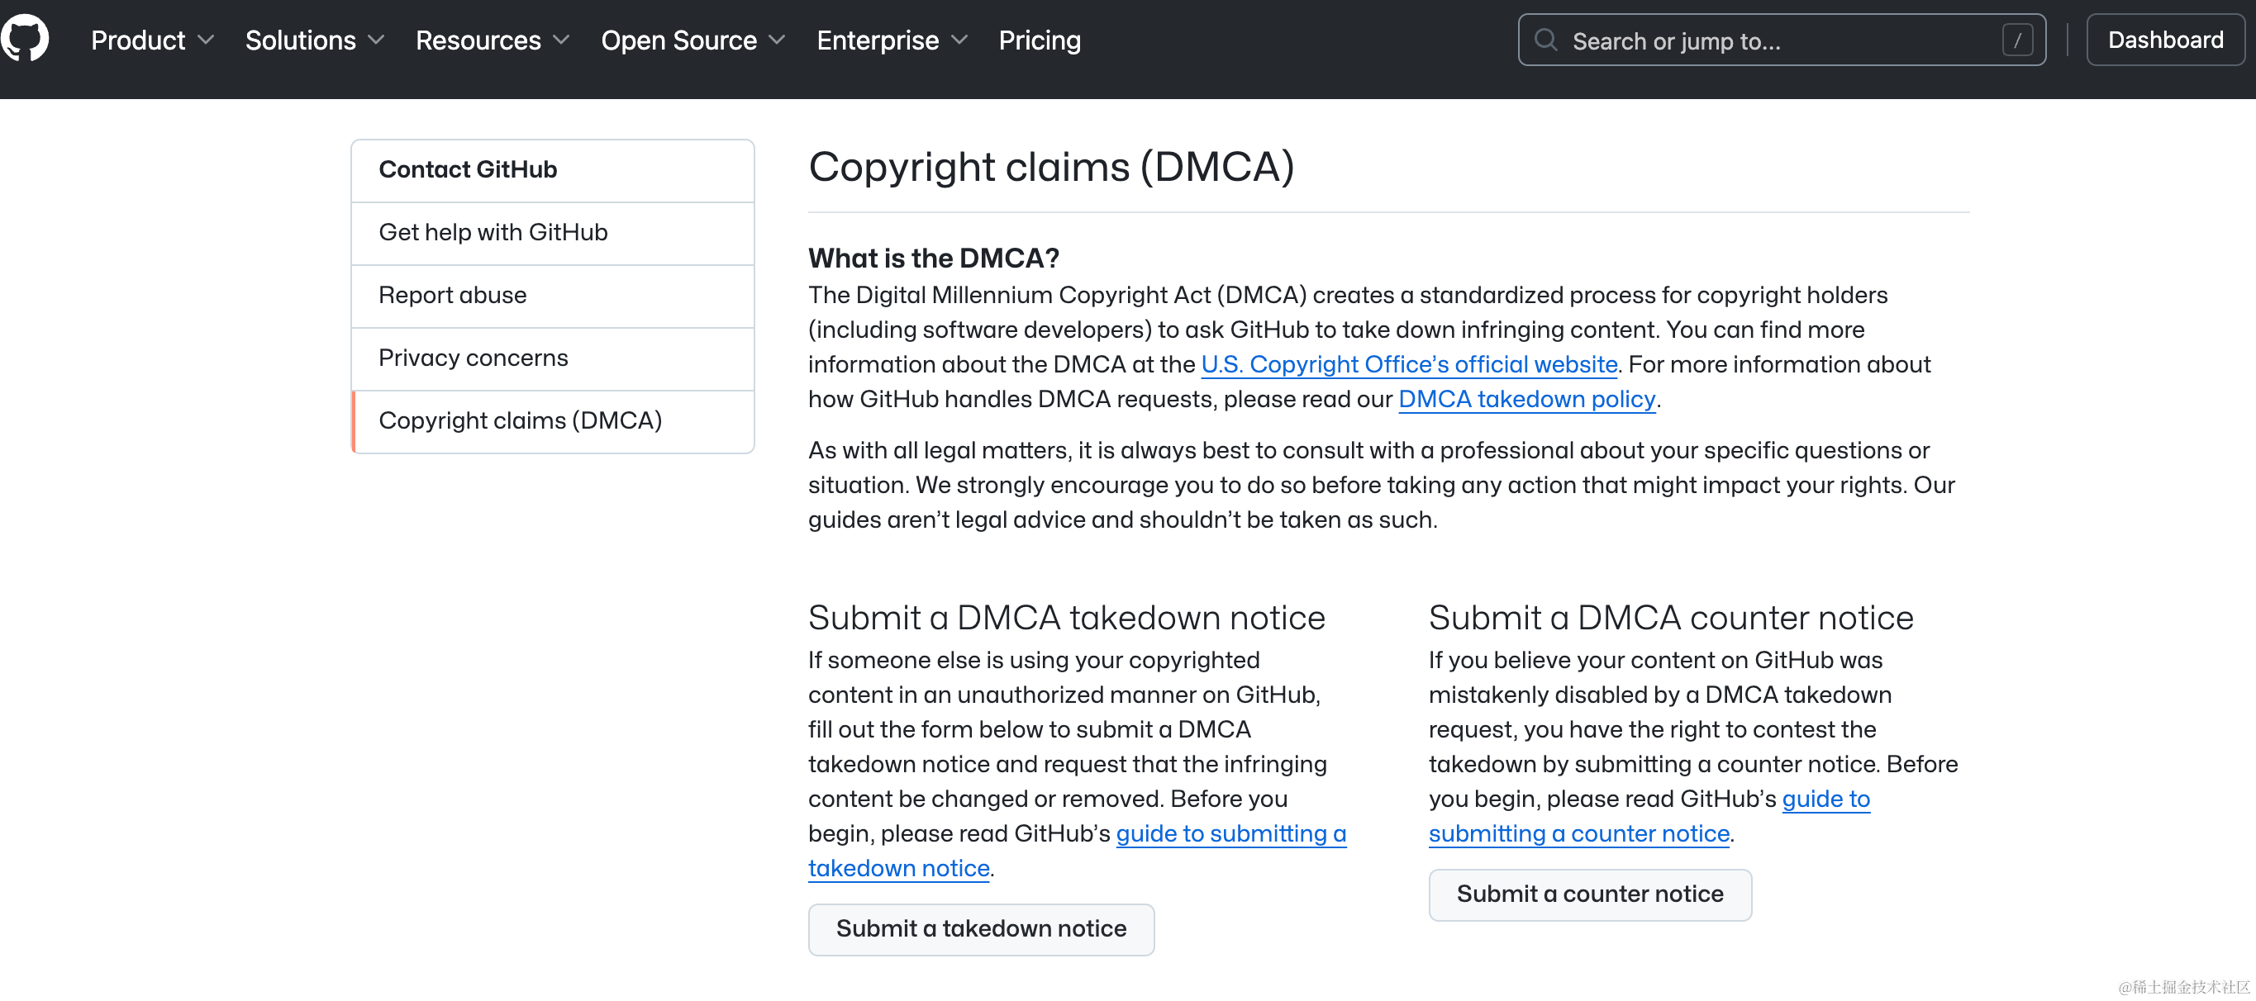Expand the Product dropdown menu
Viewport: 2256px width, 1001px height.
(152, 40)
